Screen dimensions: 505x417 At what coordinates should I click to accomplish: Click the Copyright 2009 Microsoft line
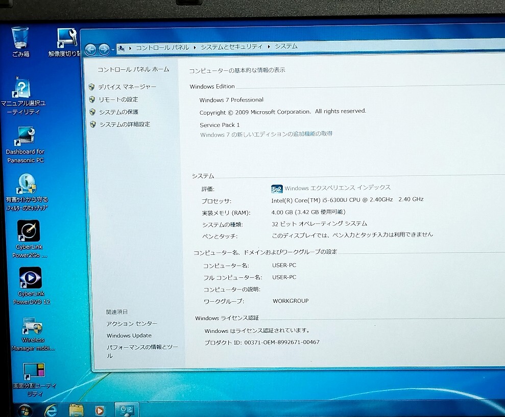click(x=283, y=112)
